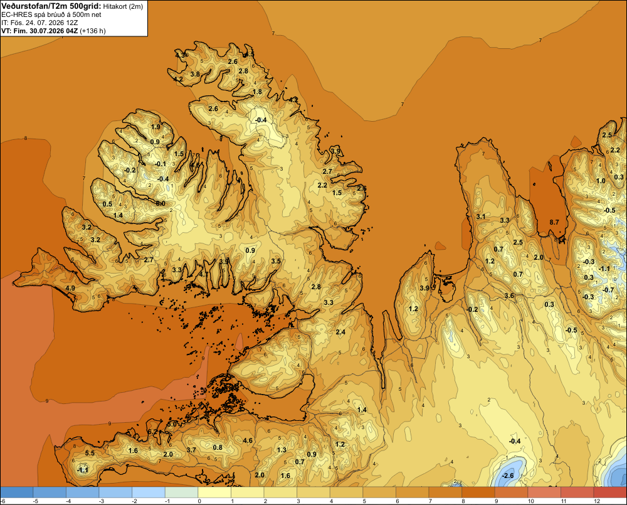The width and height of the screenshot is (627, 505).
Task: Click the -0.1 temperature value
Action: pyautogui.click(x=160, y=164)
